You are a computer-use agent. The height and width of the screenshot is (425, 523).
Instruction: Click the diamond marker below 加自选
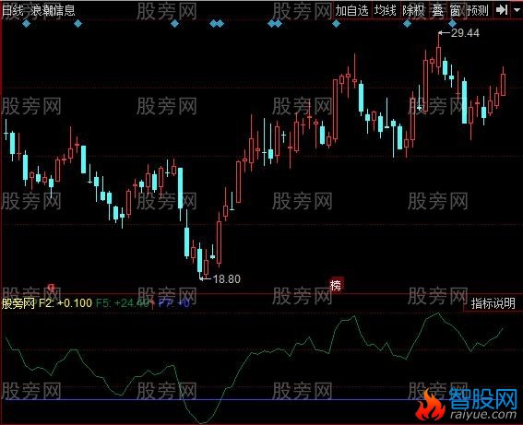click(336, 24)
